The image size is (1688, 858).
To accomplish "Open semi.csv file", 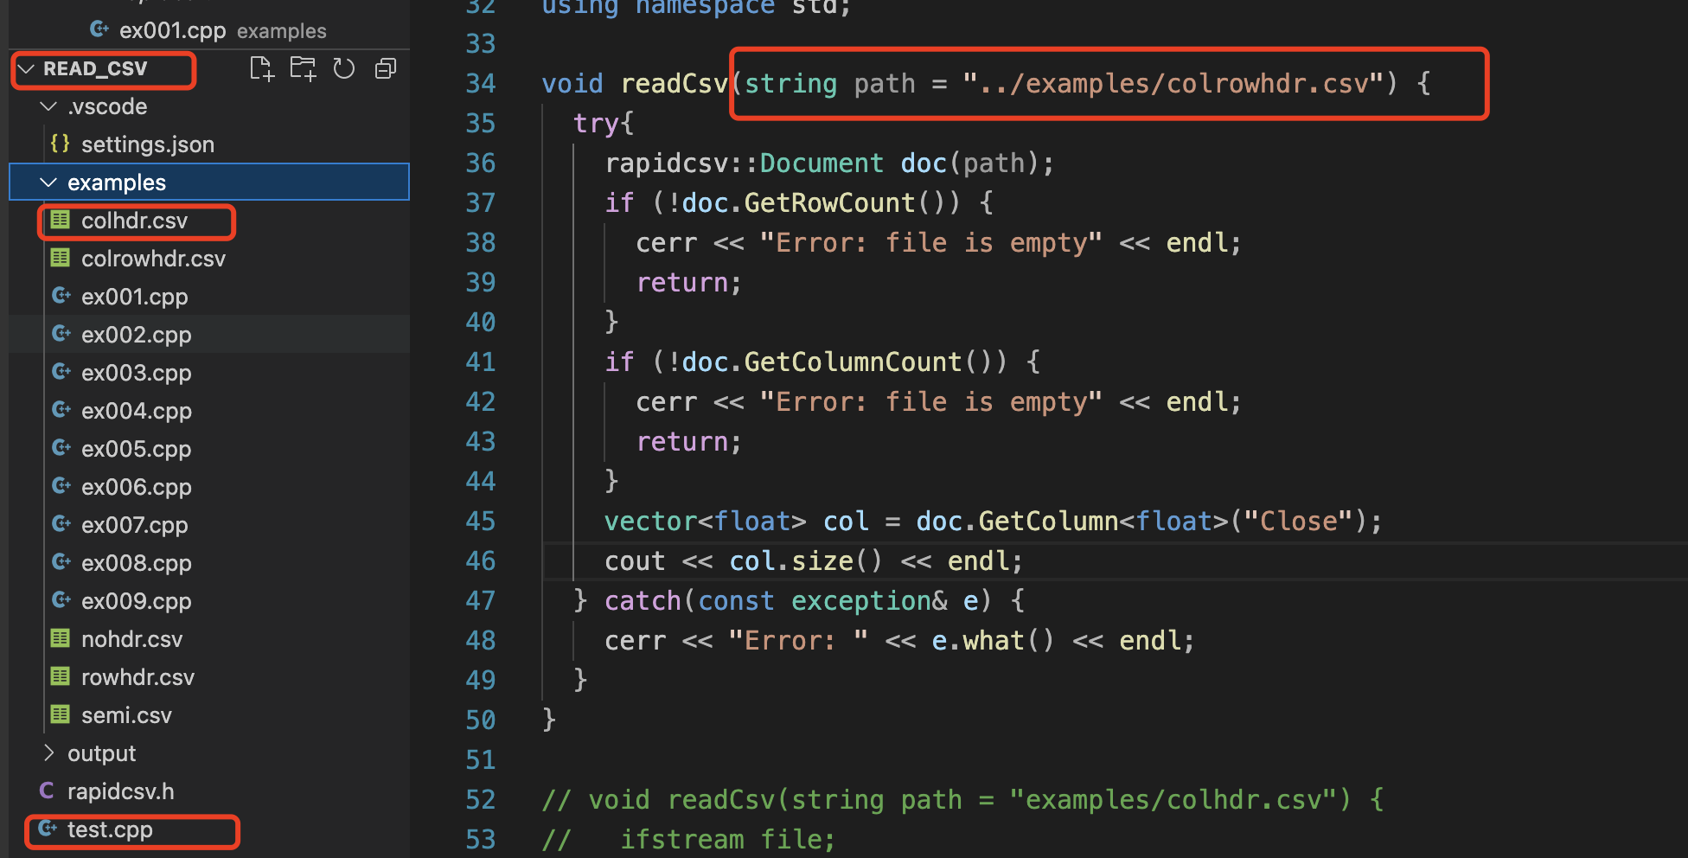I will point(126,715).
